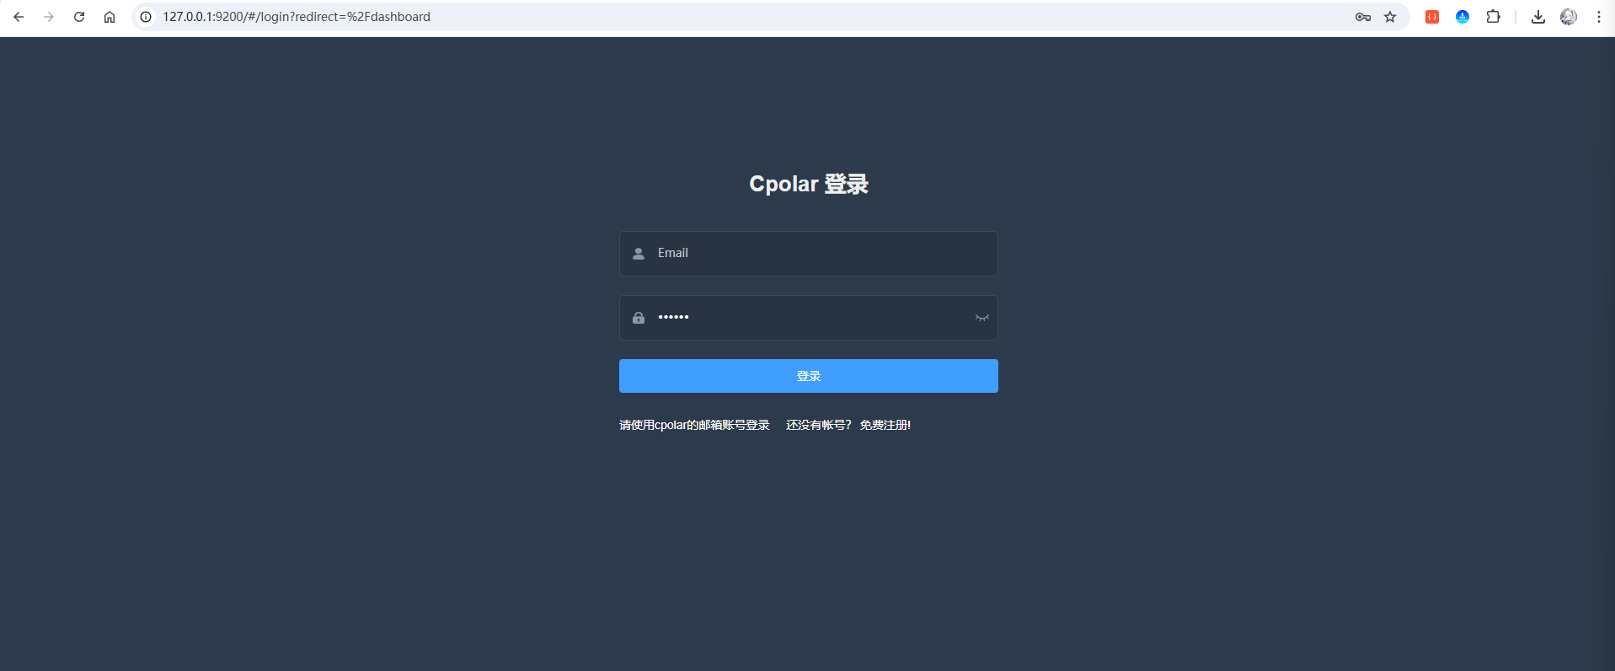
Task: Open saved passwords key icon
Action: (1362, 17)
